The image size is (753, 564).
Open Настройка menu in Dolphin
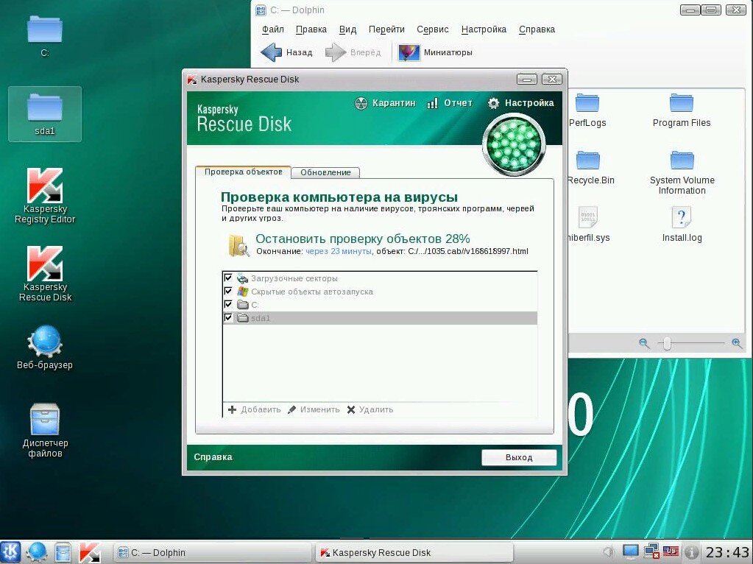pyautogui.click(x=484, y=29)
